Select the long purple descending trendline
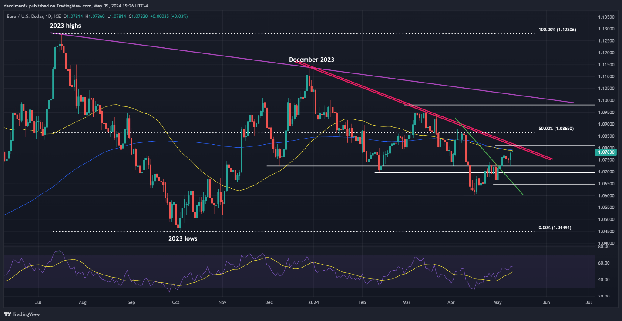 [313, 68]
